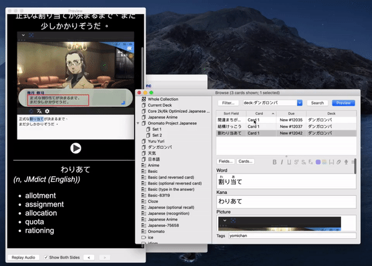372x266 pixels.
Task: Click the Picture field thumbnail
Action: click(x=280, y=223)
